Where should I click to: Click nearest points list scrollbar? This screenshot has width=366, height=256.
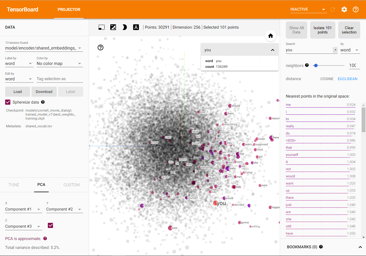click(x=363, y=120)
